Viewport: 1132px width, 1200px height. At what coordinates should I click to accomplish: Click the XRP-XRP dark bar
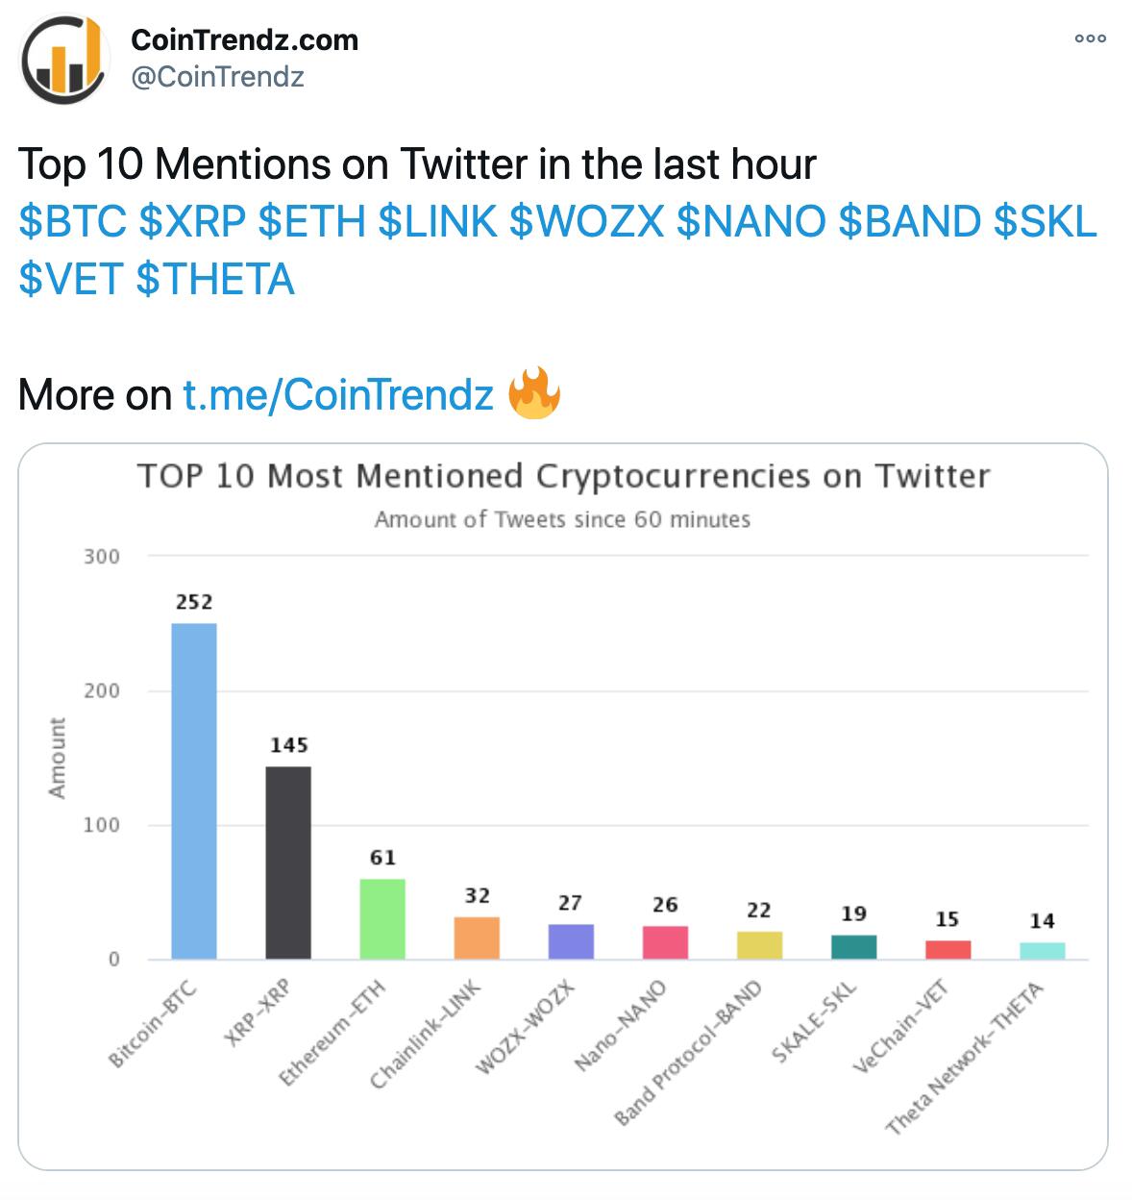tap(286, 862)
